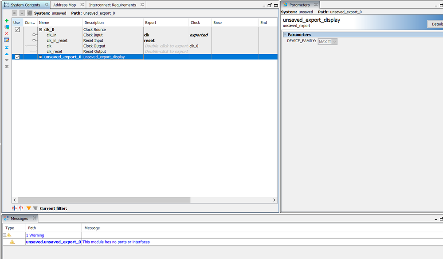Collapse the 1 Warning message group

pos(4,235)
